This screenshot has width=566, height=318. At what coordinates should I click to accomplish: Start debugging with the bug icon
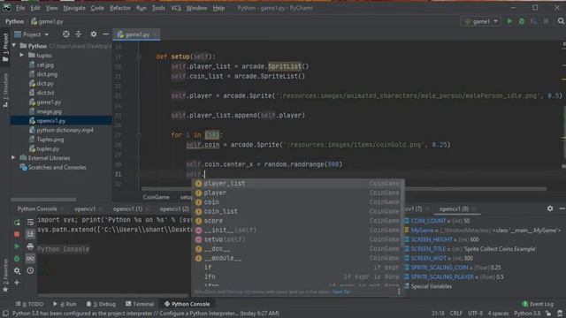point(522,21)
